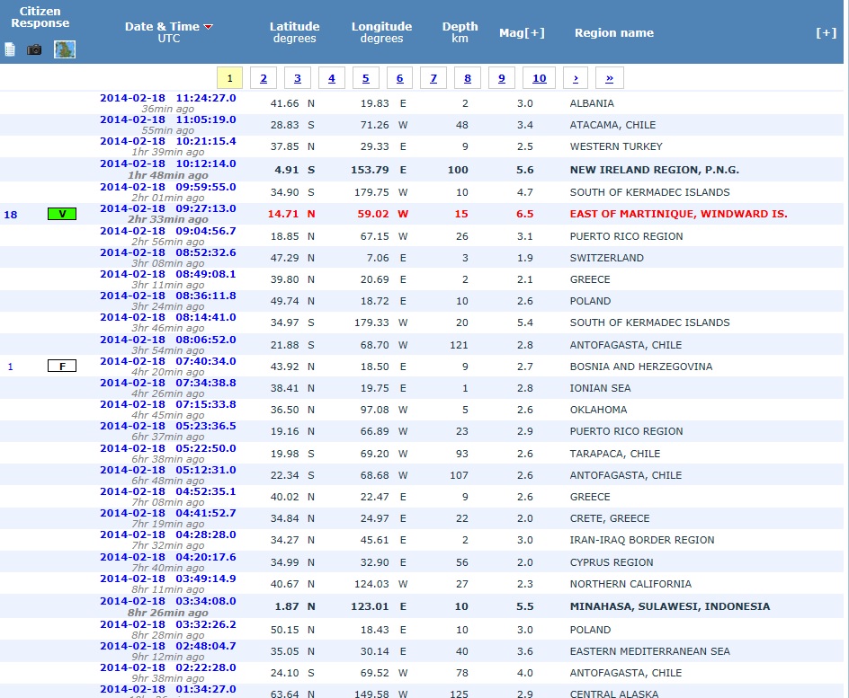
Task: Open the 04:41:52.7 Crete event
Action: [168, 513]
